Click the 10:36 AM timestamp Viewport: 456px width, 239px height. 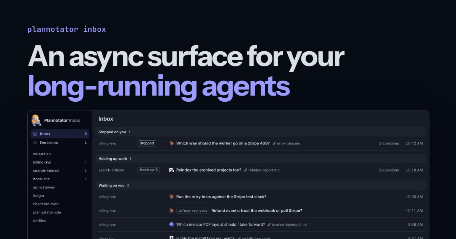click(x=414, y=197)
